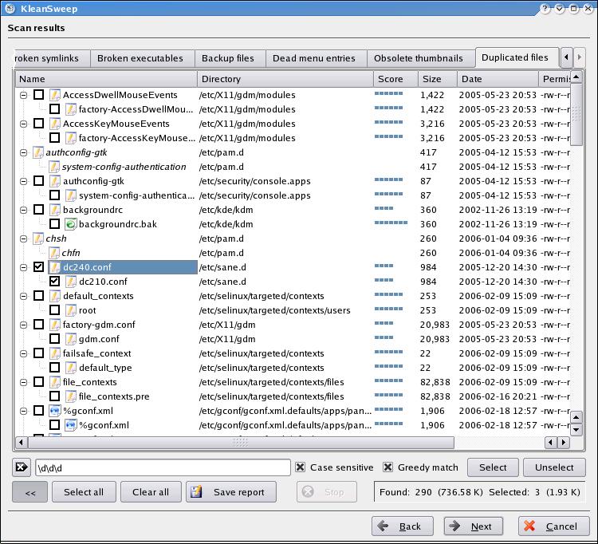Toggle the Case sensitive option

point(300,467)
